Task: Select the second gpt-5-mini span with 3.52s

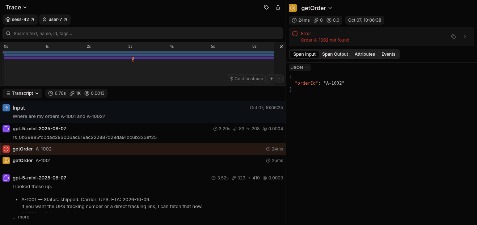Action: [143, 197]
